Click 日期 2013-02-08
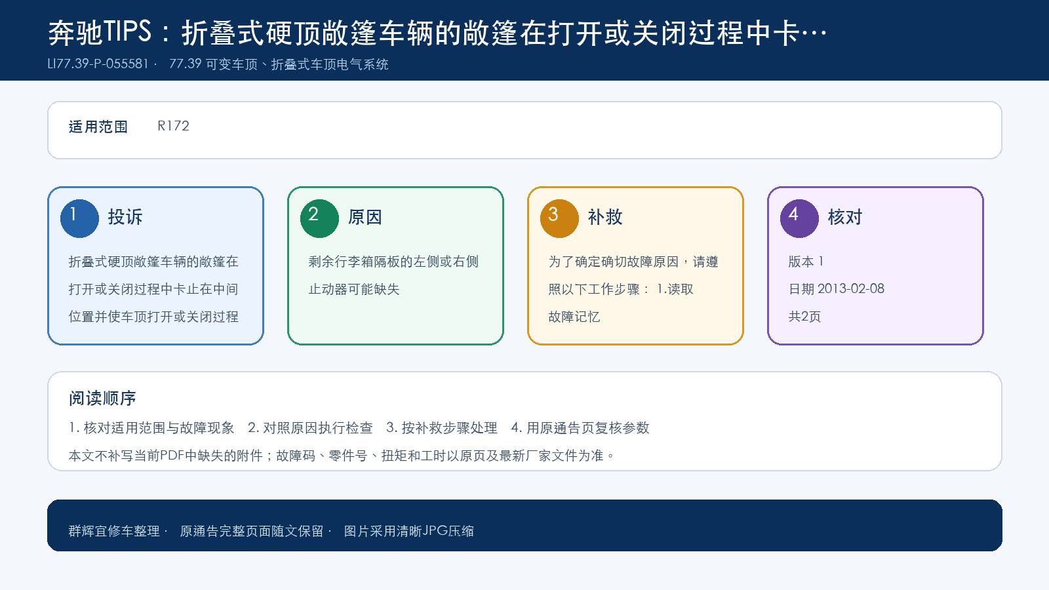Image resolution: width=1049 pixels, height=590 pixels. [837, 288]
